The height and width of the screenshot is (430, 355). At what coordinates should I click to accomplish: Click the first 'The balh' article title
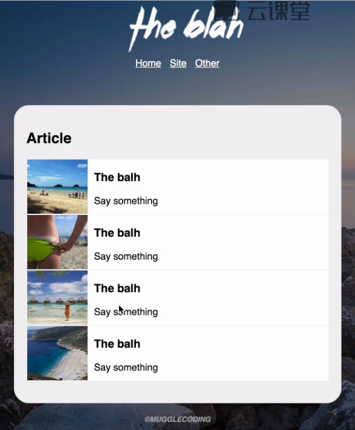coord(117,177)
